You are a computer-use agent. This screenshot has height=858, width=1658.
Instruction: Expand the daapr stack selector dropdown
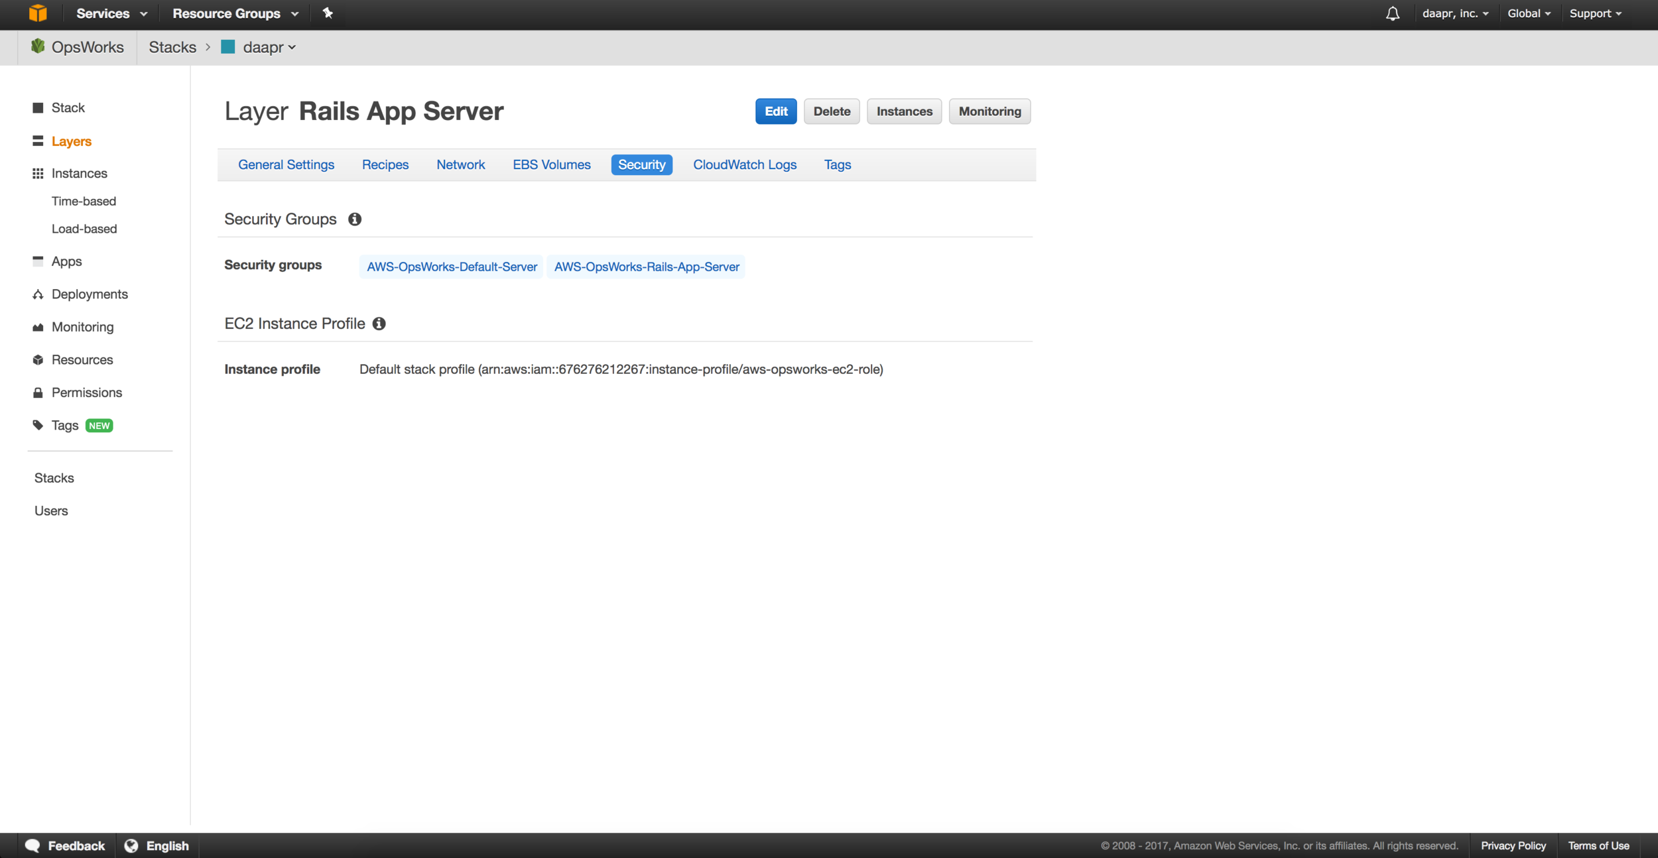(x=269, y=47)
